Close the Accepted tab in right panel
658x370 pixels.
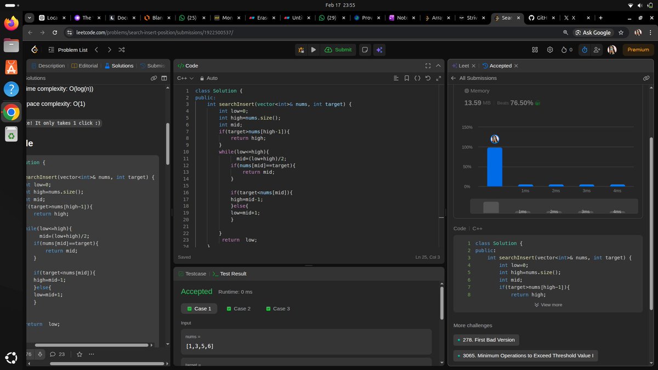[x=516, y=66]
